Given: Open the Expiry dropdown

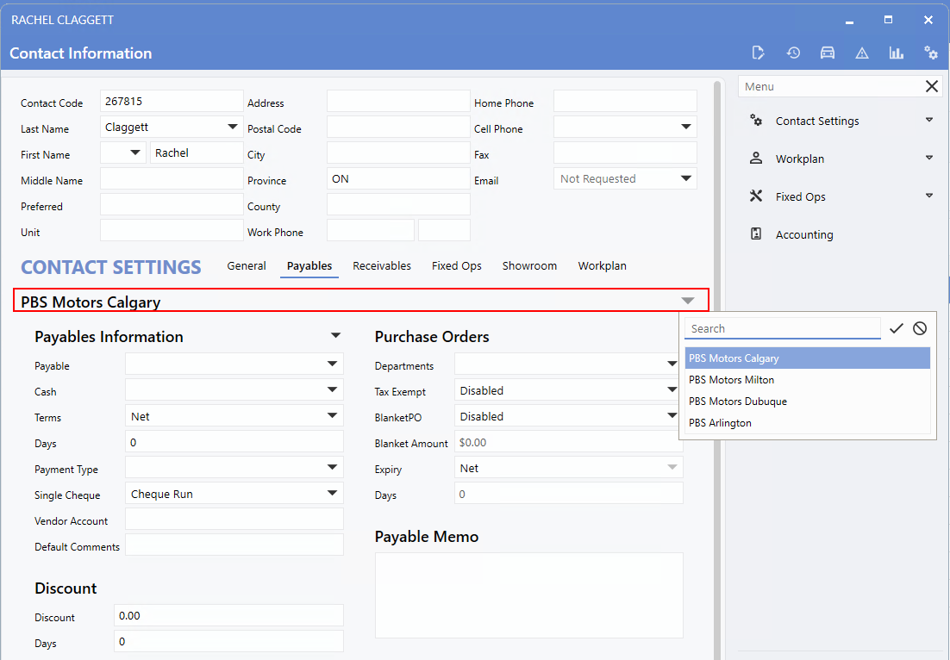Looking at the screenshot, I should [x=672, y=468].
